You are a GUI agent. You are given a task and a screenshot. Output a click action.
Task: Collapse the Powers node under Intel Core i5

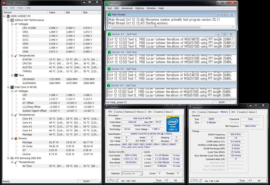click(x=12, y=138)
